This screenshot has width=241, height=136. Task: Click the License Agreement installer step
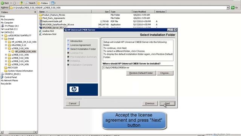point(80,45)
